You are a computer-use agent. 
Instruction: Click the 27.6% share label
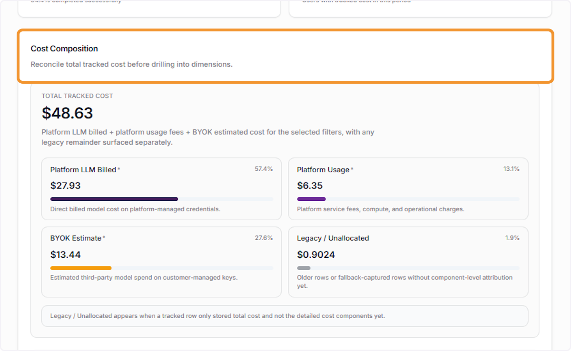pos(264,237)
